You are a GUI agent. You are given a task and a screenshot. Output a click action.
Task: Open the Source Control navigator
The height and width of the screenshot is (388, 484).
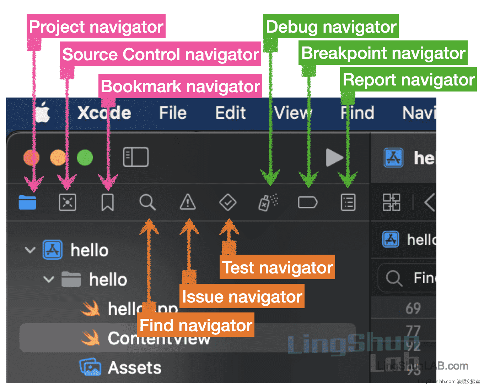(67, 203)
